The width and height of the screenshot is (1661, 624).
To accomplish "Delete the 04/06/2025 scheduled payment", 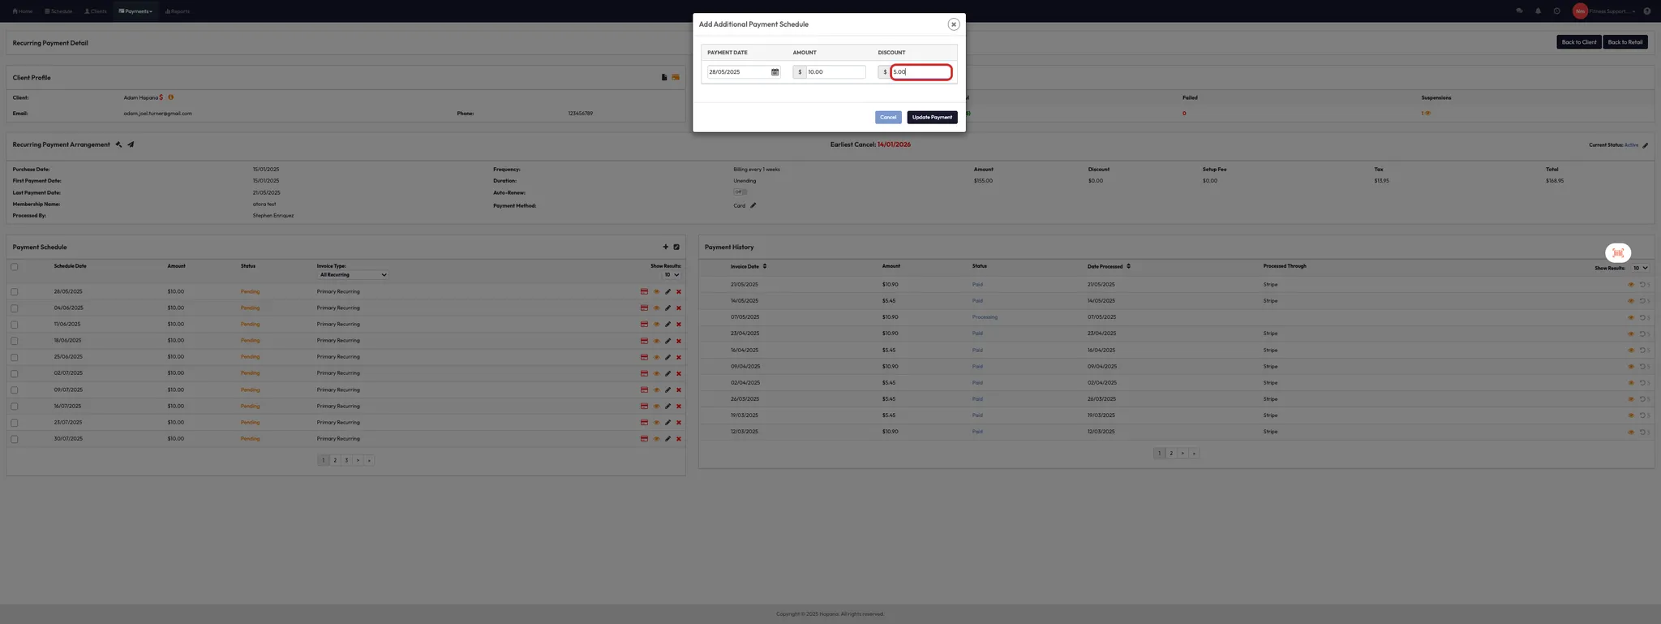I will point(679,308).
